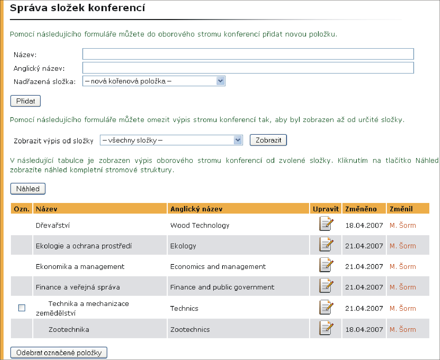The height and width of the screenshot is (360, 440).
Task: Open the Nadřazená složka dropdown
Action: [x=154, y=81]
